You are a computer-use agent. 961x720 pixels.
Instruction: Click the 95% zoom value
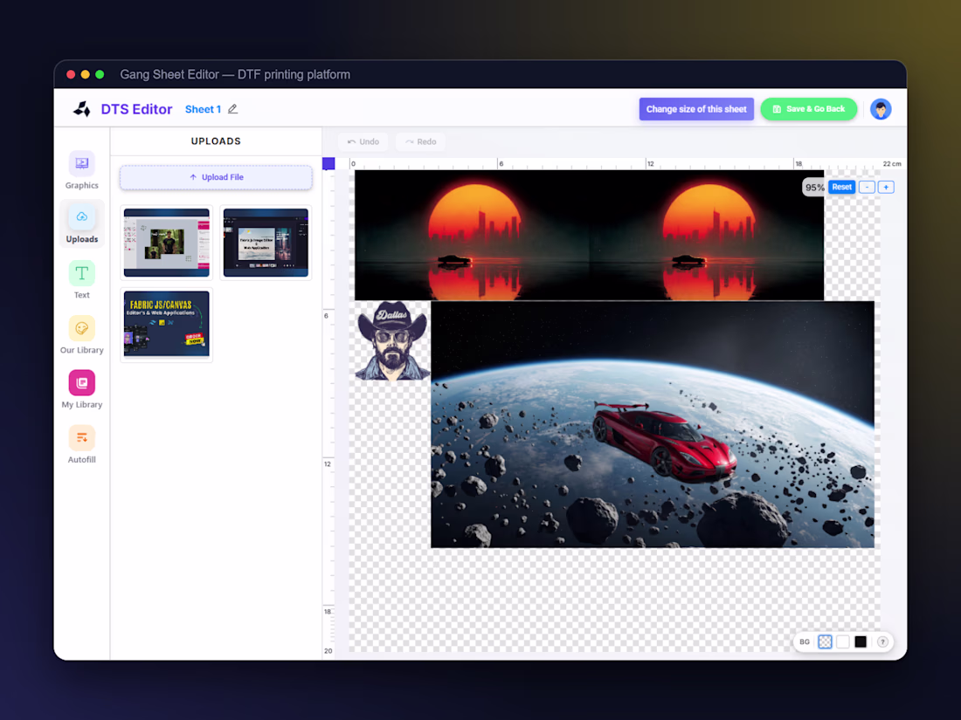814,188
